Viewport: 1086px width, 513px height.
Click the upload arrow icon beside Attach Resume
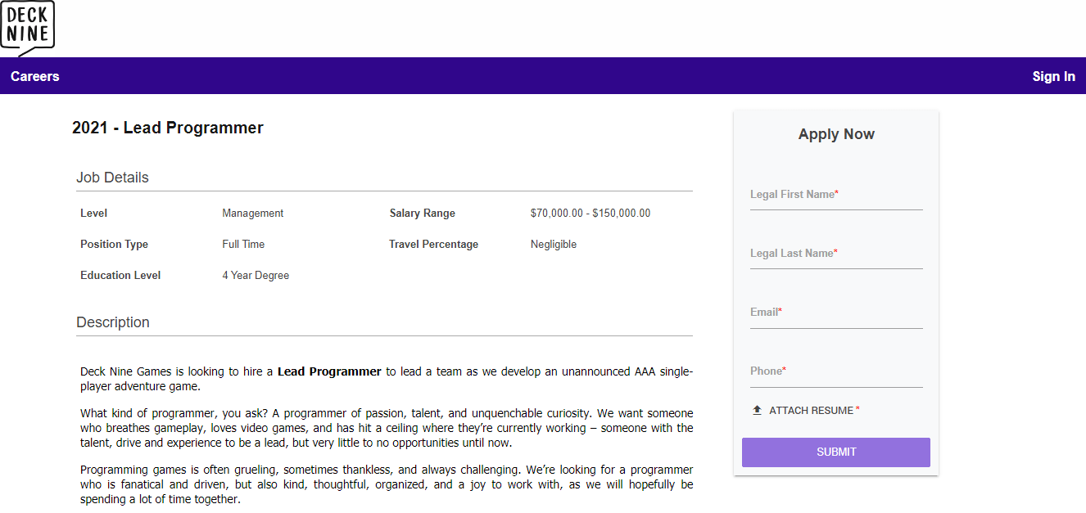point(757,411)
